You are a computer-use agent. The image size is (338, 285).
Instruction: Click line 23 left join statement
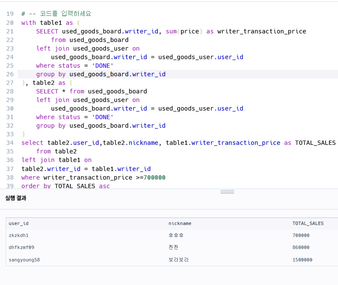88,48
